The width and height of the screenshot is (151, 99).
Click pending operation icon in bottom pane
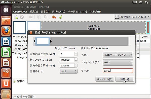[x=14, y=81]
